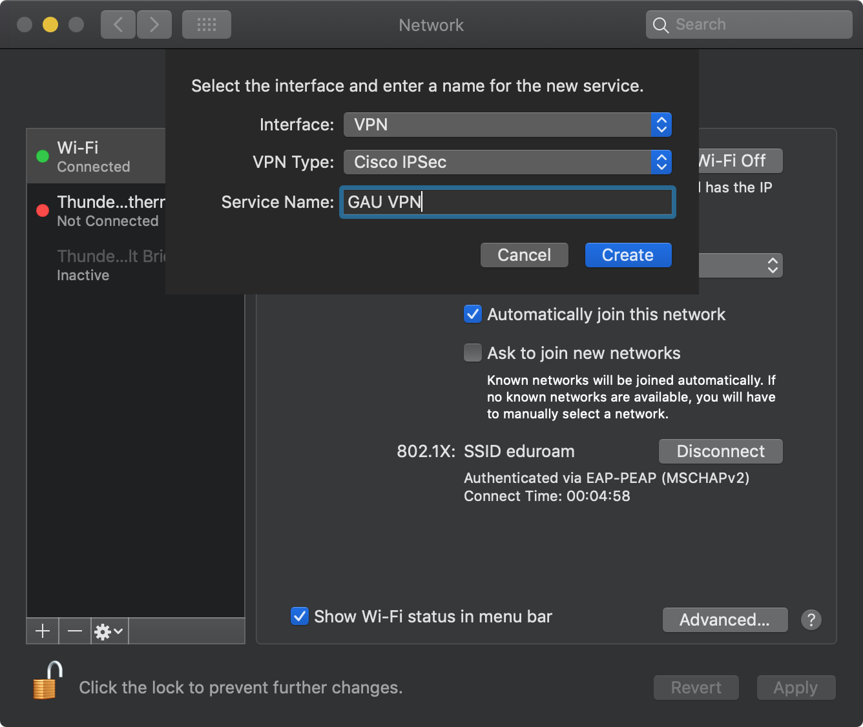Click the Service Name text field
The image size is (863, 727).
(508, 202)
